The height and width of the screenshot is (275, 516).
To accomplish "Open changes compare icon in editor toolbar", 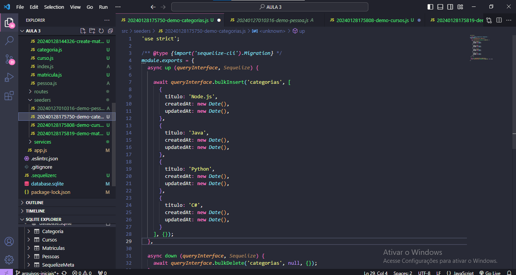I will click(x=489, y=20).
